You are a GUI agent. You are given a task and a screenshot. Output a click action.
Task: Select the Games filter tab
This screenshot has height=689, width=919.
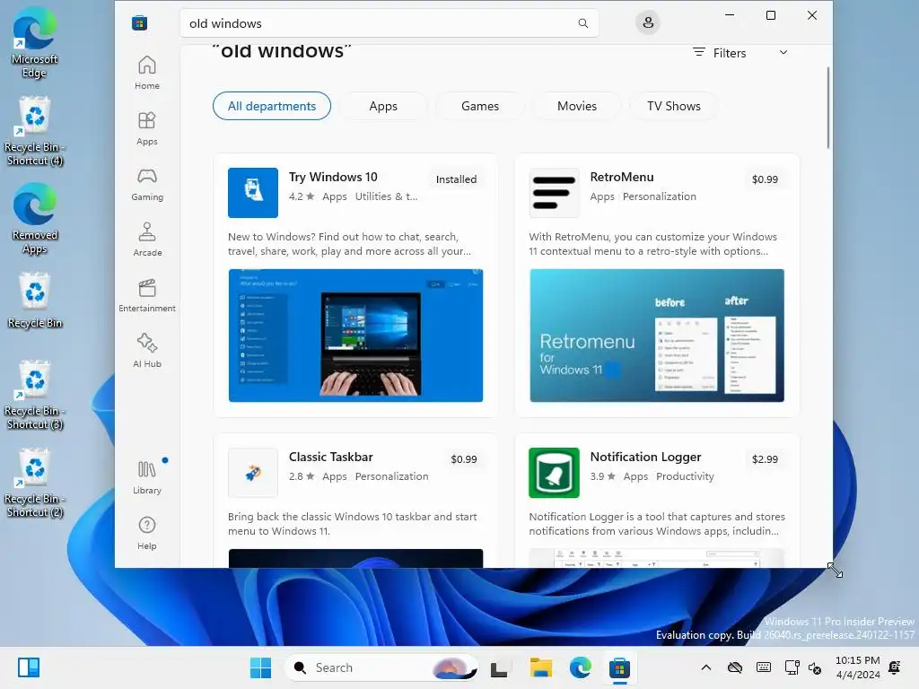tap(479, 106)
